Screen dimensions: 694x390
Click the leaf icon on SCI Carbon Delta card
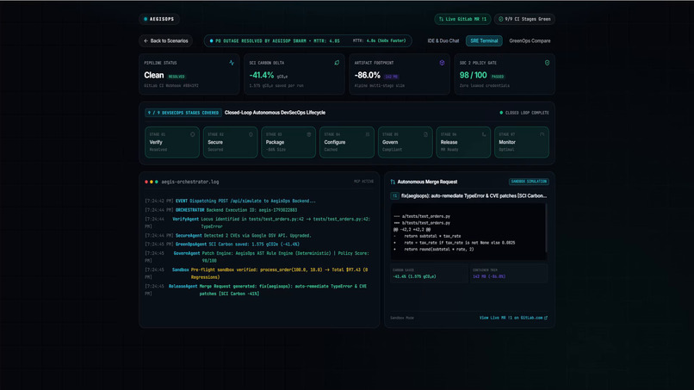coord(337,63)
